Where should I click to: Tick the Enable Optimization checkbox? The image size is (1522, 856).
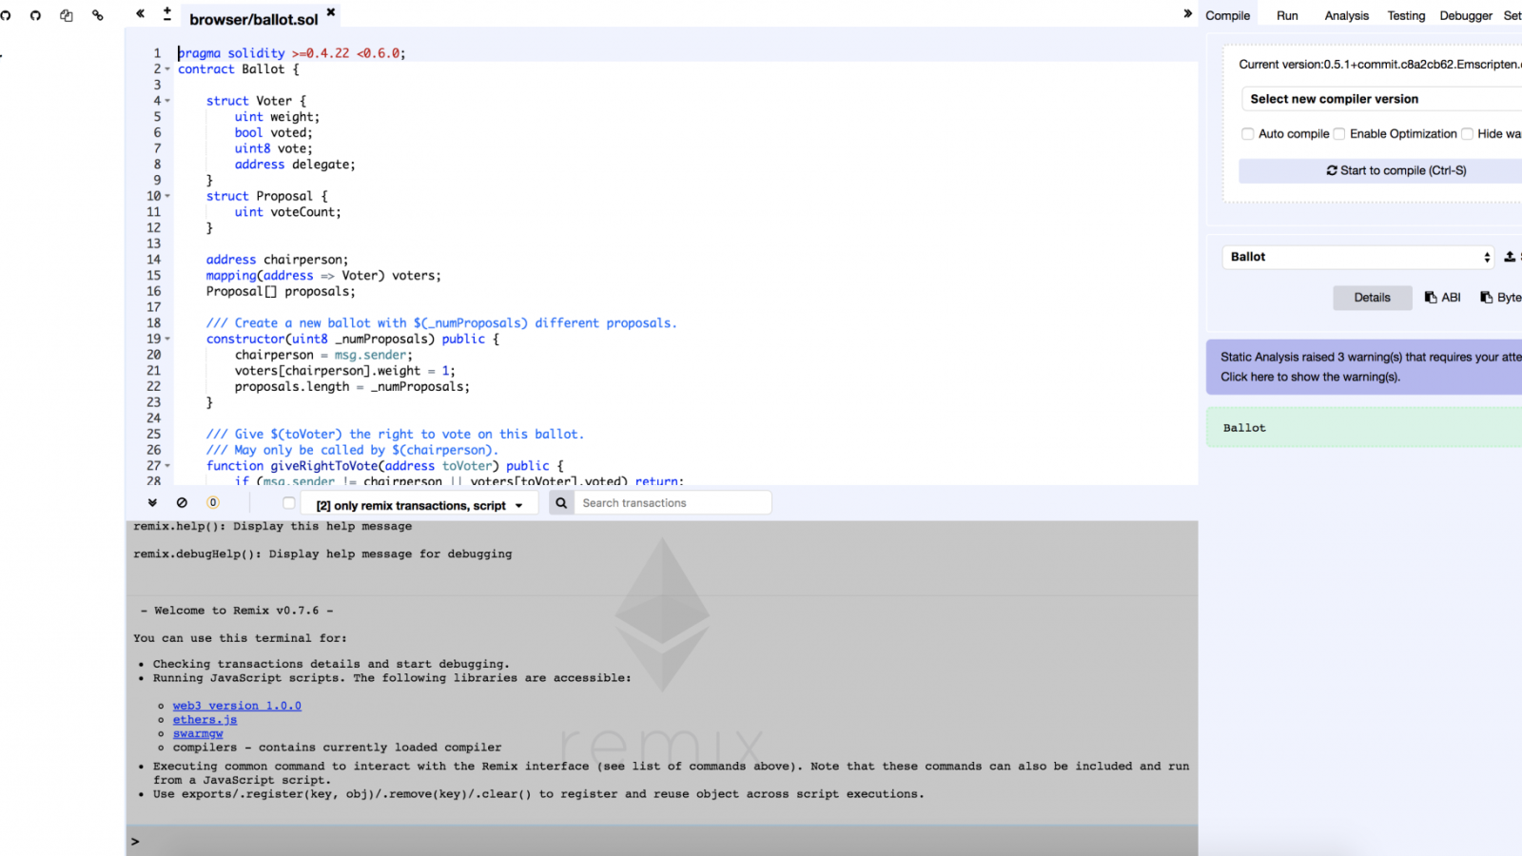click(x=1339, y=134)
